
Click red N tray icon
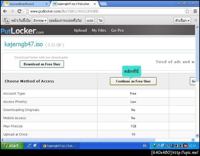[185, 146]
